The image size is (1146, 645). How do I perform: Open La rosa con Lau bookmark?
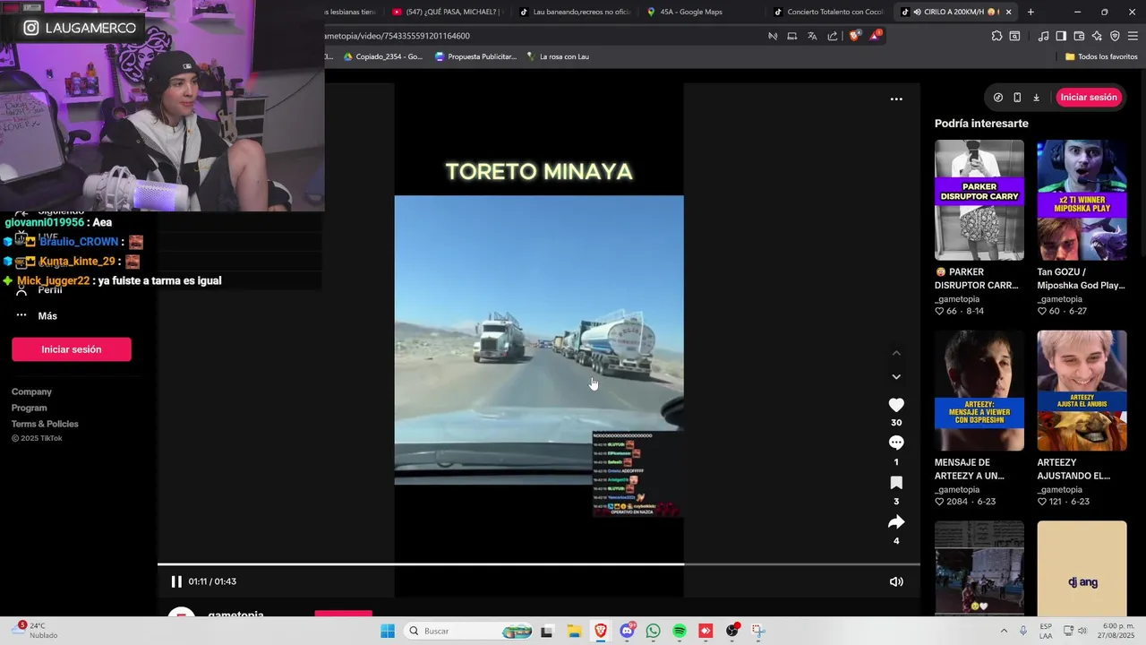[x=557, y=56]
